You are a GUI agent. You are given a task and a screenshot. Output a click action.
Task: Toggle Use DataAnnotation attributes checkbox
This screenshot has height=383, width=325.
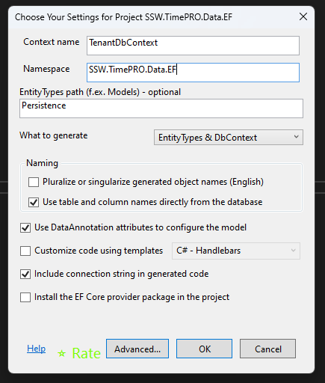[x=25, y=227]
